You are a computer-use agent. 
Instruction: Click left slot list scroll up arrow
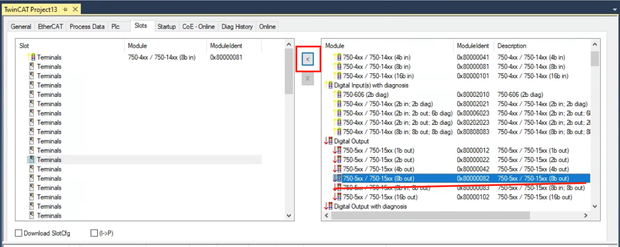(289, 45)
